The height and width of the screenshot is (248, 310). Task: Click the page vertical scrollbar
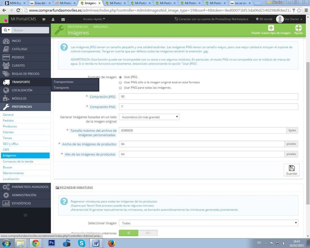click(308, 134)
